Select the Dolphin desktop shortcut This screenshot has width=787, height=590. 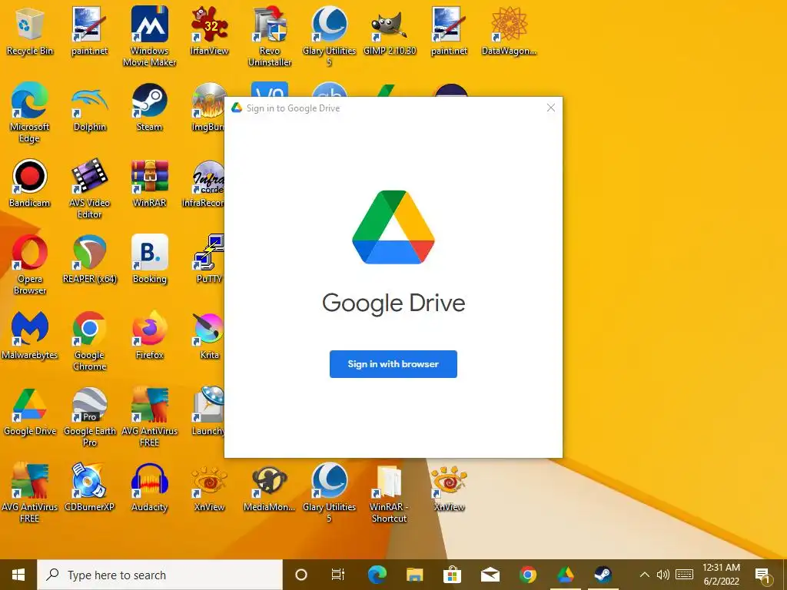[x=89, y=108]
